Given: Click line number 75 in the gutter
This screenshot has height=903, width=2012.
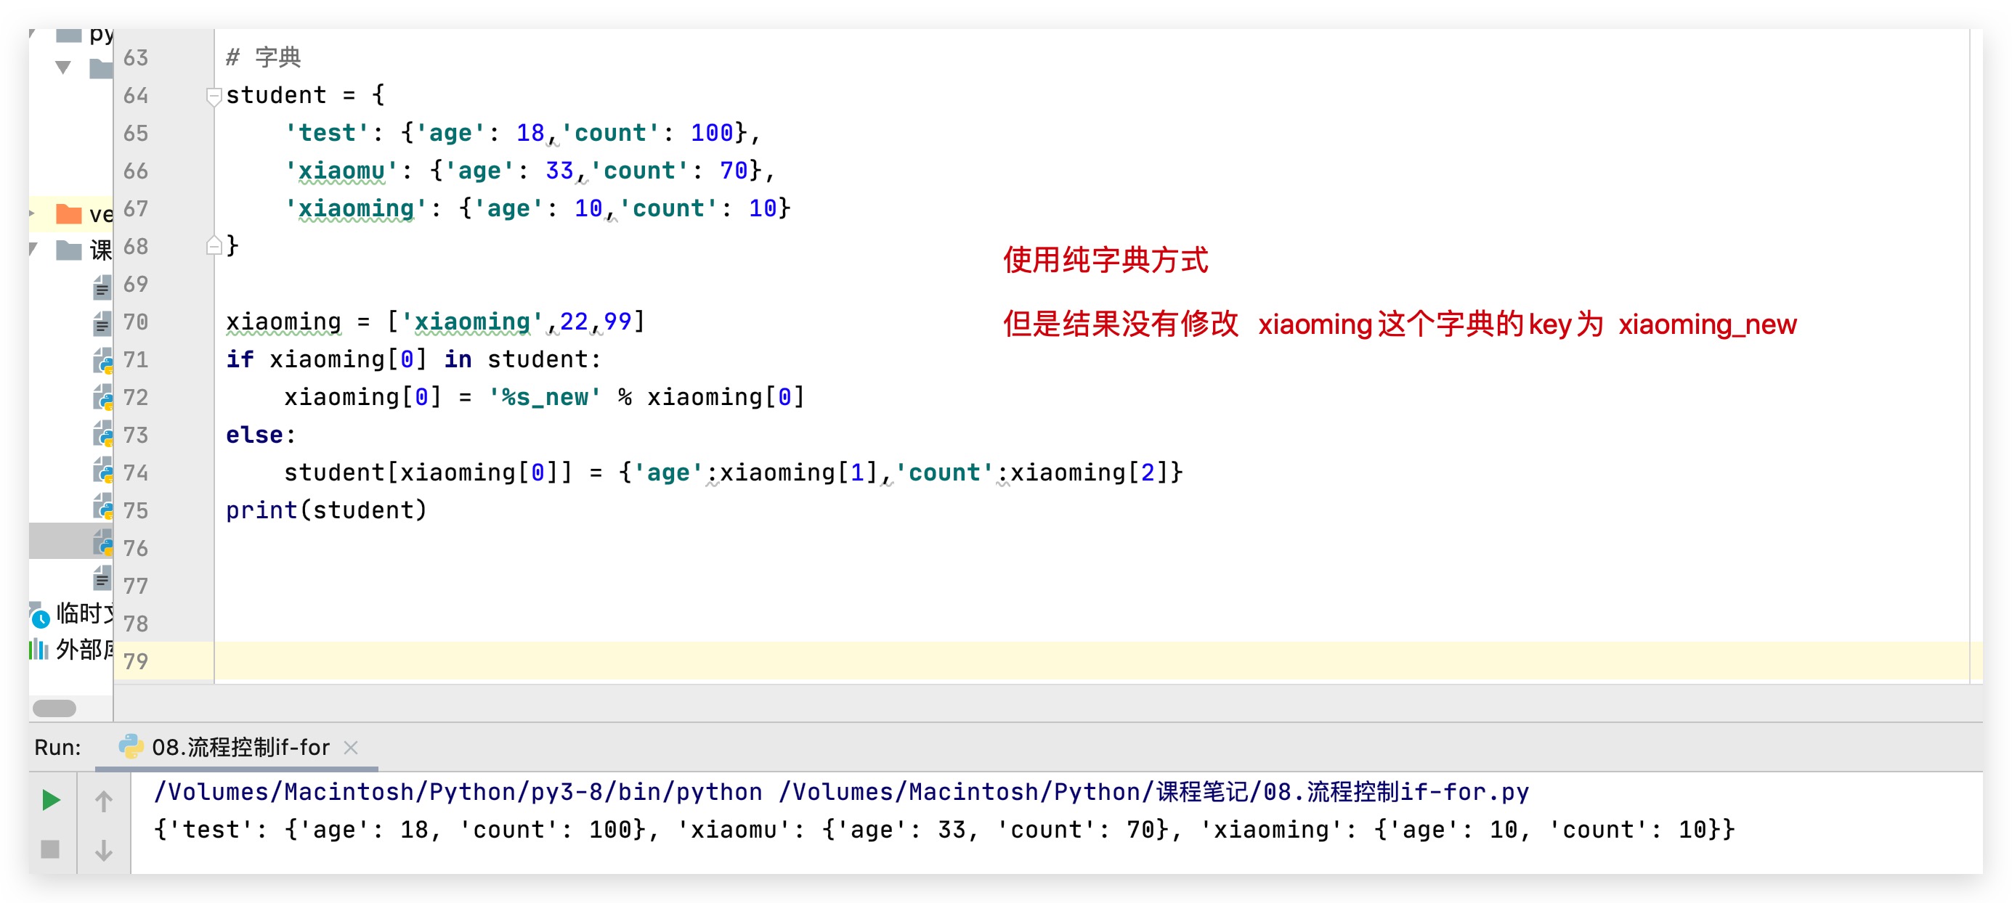Looking at the screenshot, I should [x=136, y=510].
